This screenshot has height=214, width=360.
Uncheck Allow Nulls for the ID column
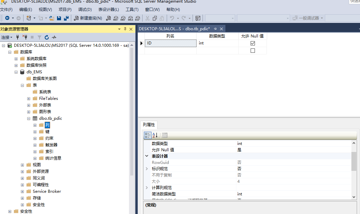pyautogui.click(x=253, y=43)
